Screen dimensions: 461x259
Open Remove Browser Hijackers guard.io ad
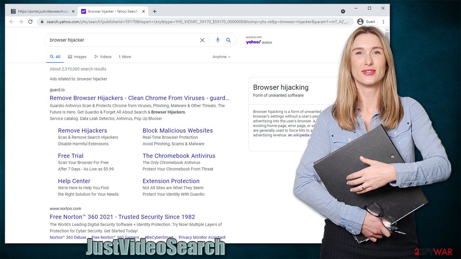[x=139, y=98]
